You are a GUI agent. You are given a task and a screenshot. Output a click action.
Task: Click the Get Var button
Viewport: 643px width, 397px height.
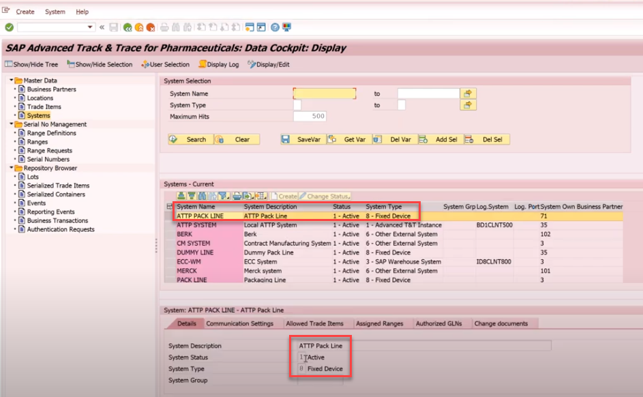pos(349,139)
